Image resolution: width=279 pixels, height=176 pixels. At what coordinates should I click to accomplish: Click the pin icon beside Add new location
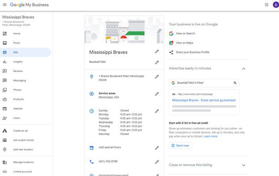tap(5, 150)
